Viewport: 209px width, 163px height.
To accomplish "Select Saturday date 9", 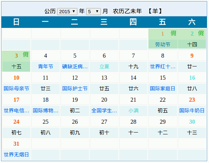I will (192, 56).
